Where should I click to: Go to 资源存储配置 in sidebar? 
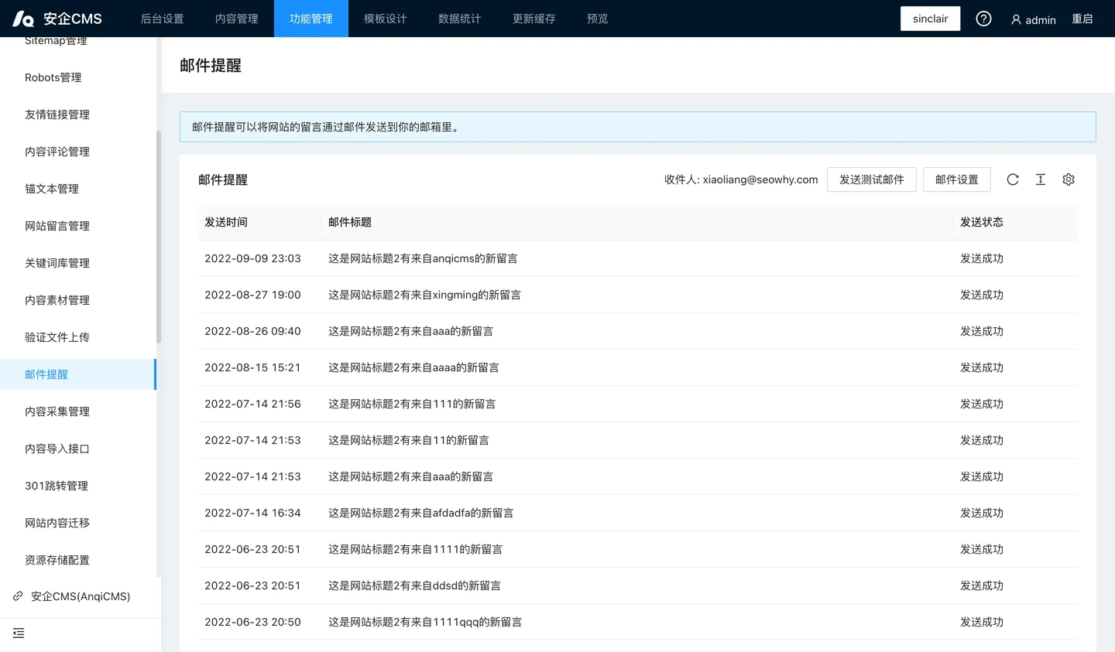[77, 560]
